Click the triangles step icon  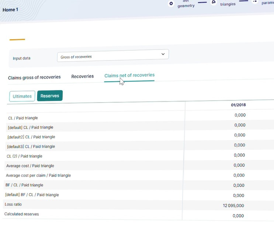[x=214, y=2]
